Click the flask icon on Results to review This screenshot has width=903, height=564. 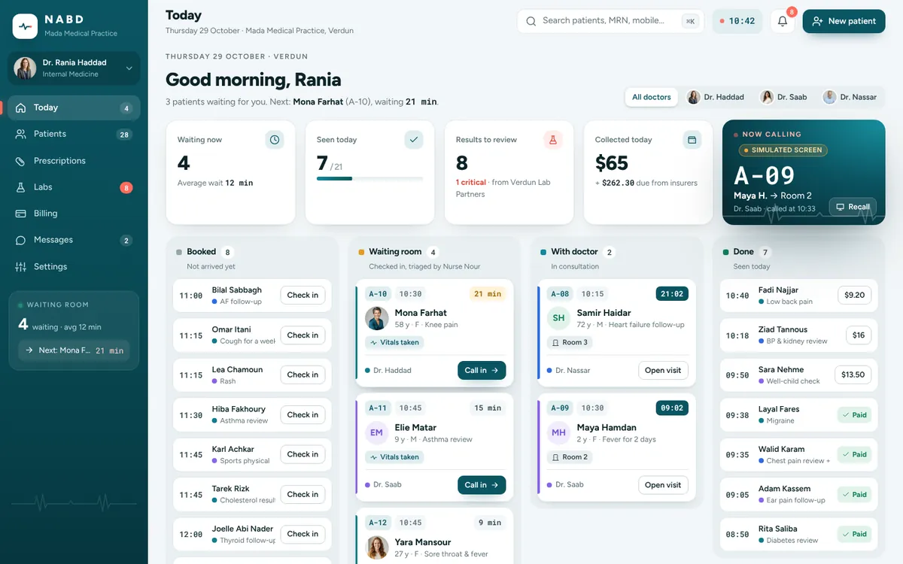pyautogui.click(x=553, y=139)
